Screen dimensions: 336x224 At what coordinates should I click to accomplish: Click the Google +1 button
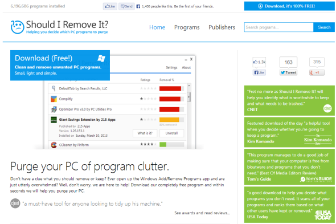pyautogui.click(x=317, y=72)
